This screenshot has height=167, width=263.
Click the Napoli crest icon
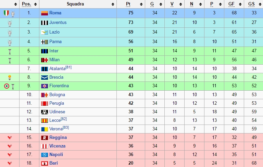pyautogui.click(x=45, y=155)
